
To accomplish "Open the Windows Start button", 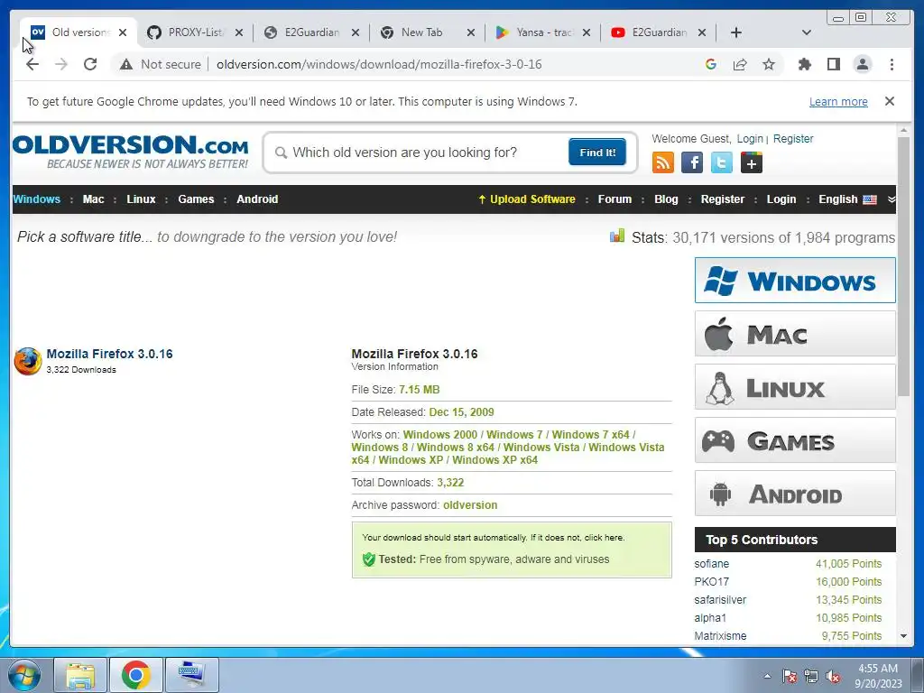I will 24,675.
